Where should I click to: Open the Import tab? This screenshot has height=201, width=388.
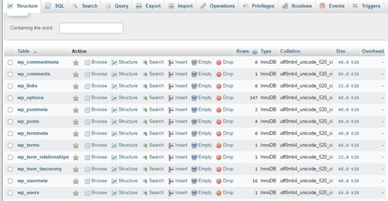[x=180, y=6]
